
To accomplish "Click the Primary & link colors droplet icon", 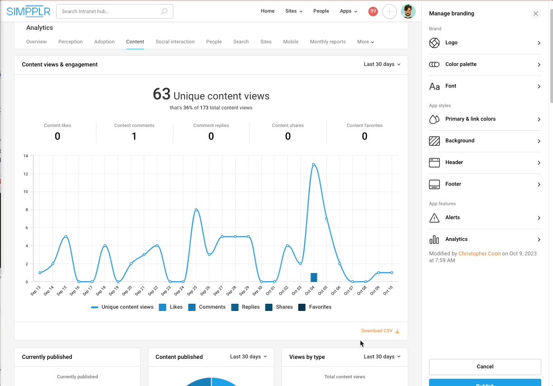I will [x=434, y=119].
